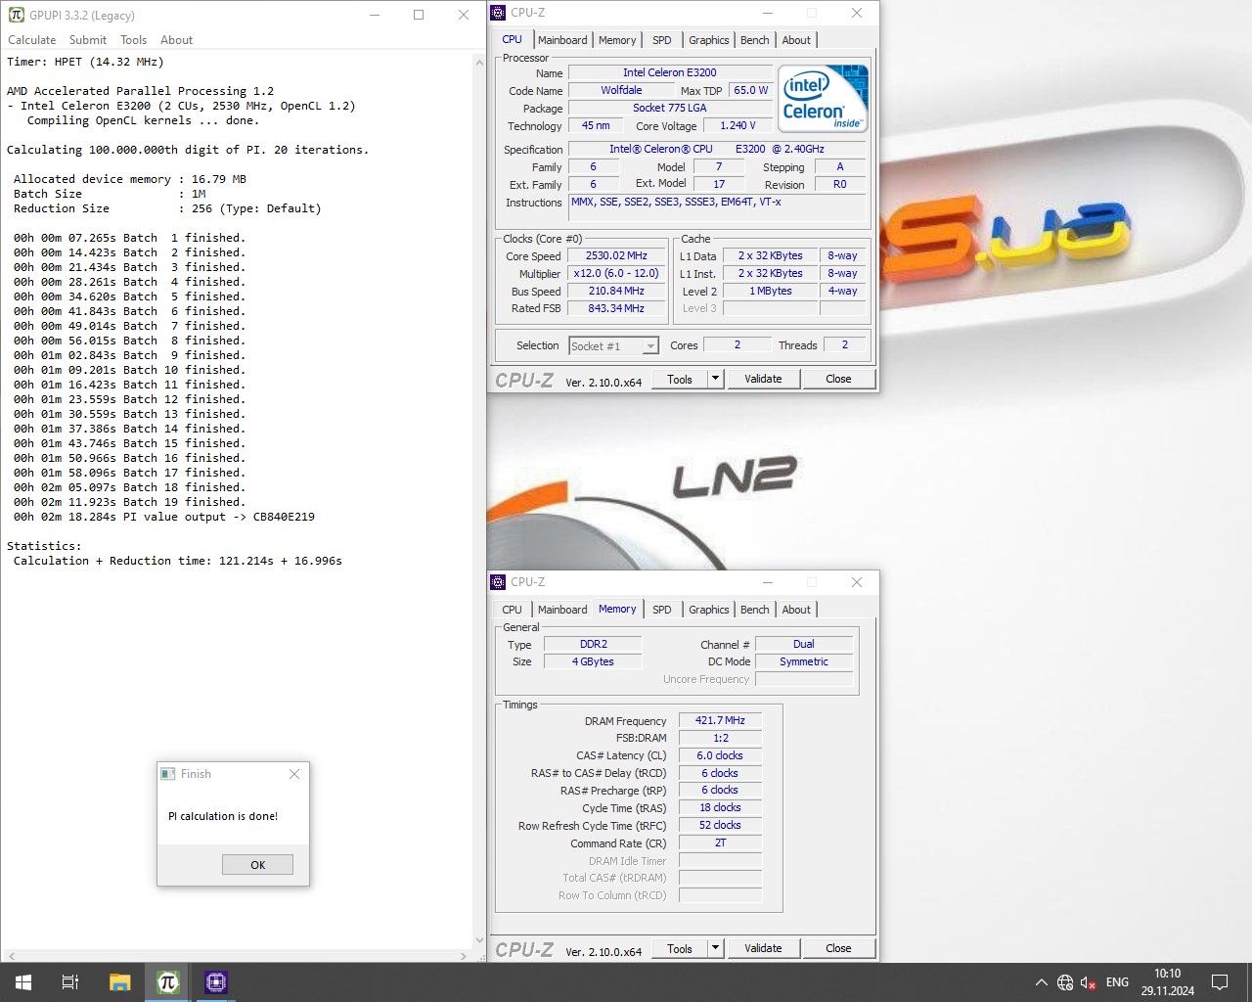1252x1002 pixels.
Task: Click the CPU-Z icon in lower window title bar
Action: point(499,582)
